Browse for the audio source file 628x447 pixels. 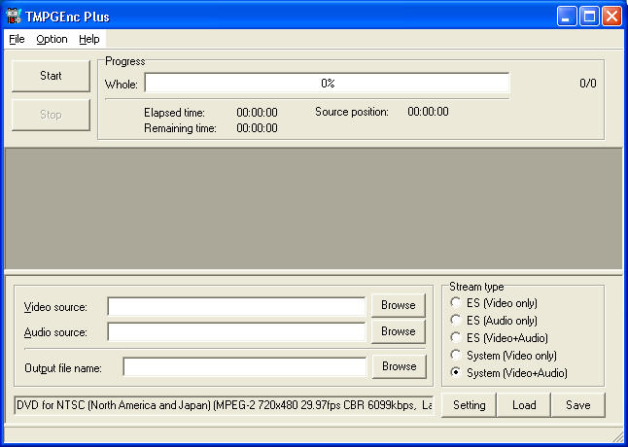(x=399, y=331)
